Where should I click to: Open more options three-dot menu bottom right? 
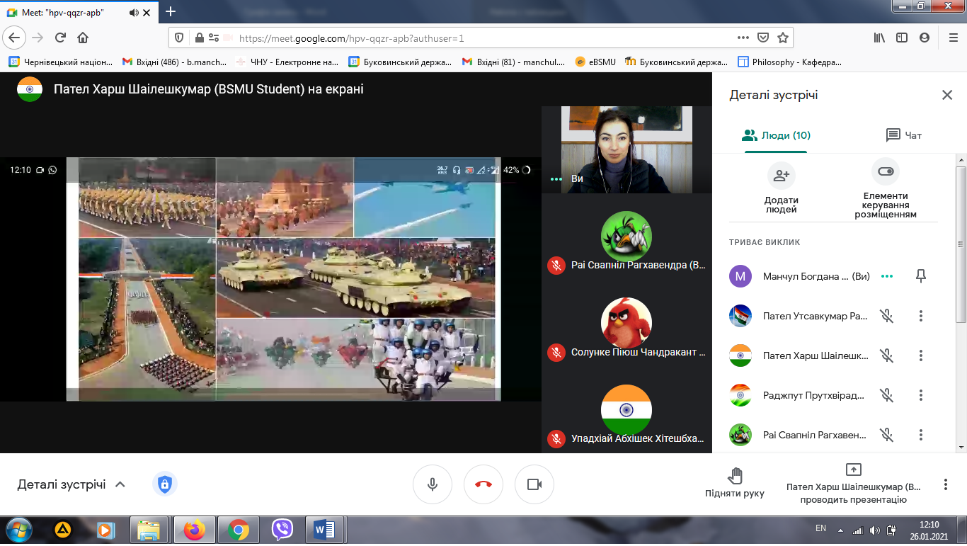tap(945, 484)
